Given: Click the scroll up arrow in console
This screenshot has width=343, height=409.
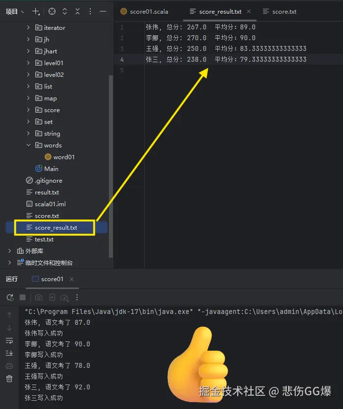Looking at the screenshot, I should tap(9, 315).
